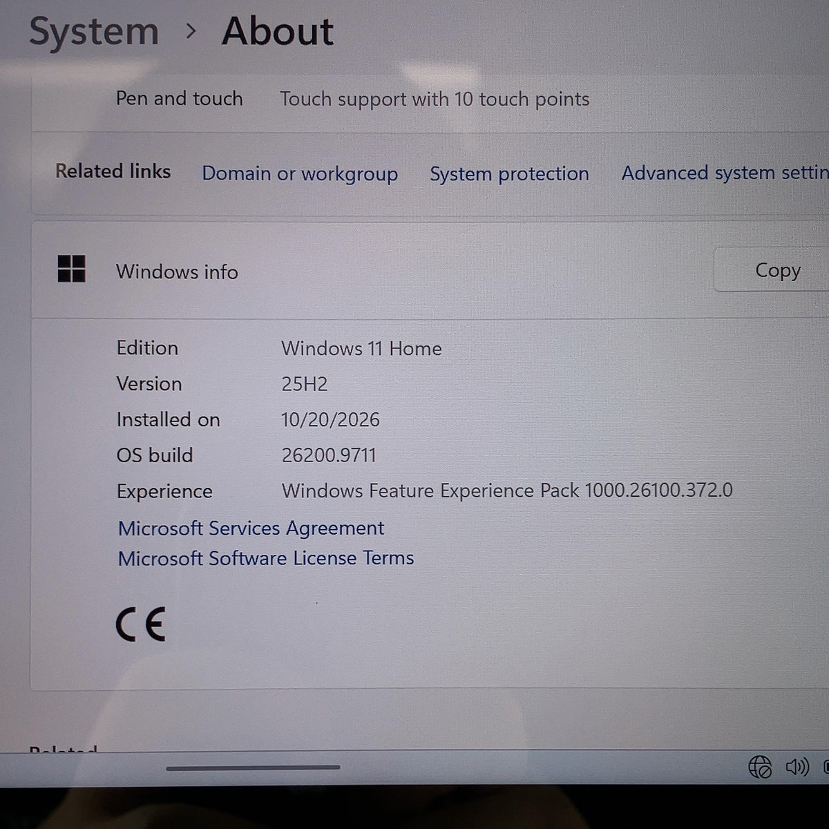Click the Experience label

[x=164, y=491]
